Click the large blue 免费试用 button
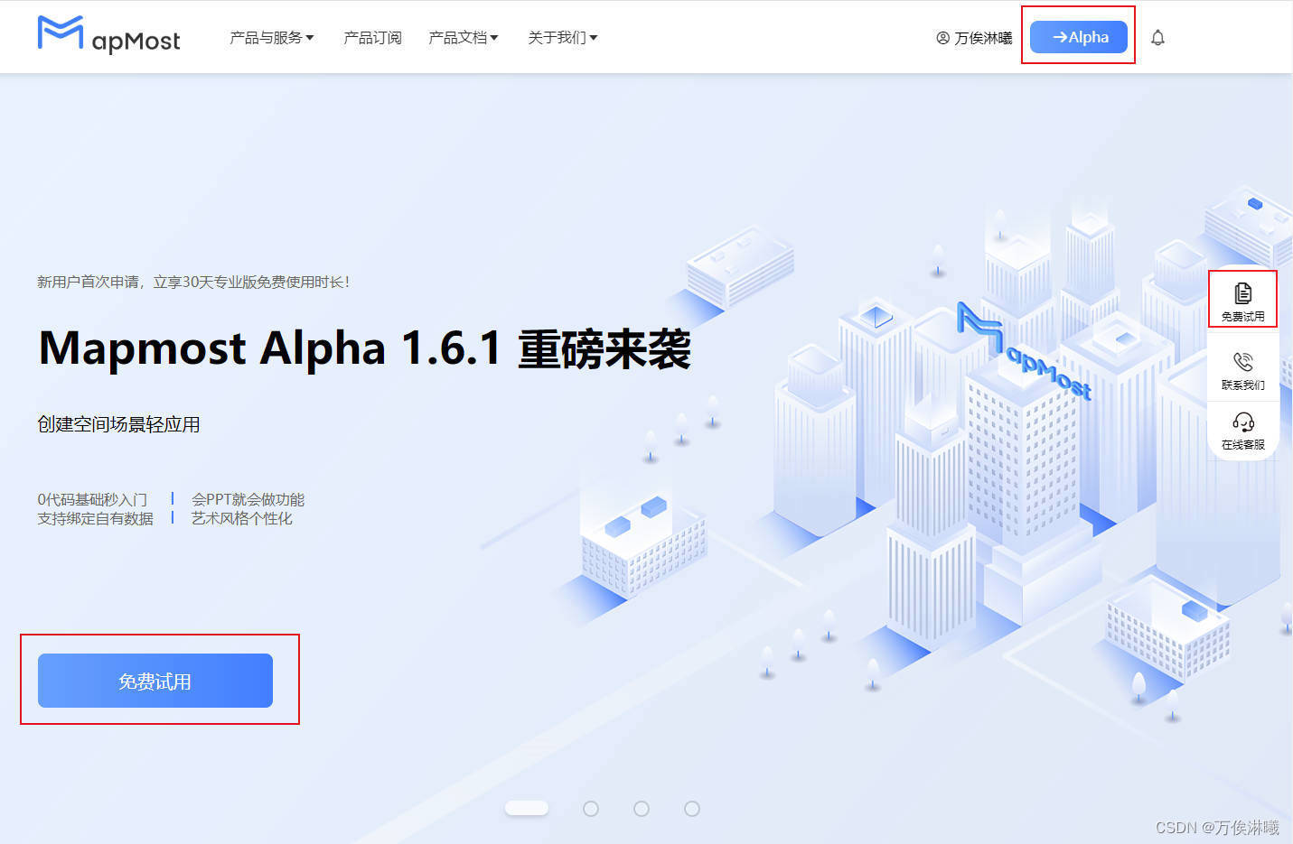1293x844 pixels. [x=155, y=681]
